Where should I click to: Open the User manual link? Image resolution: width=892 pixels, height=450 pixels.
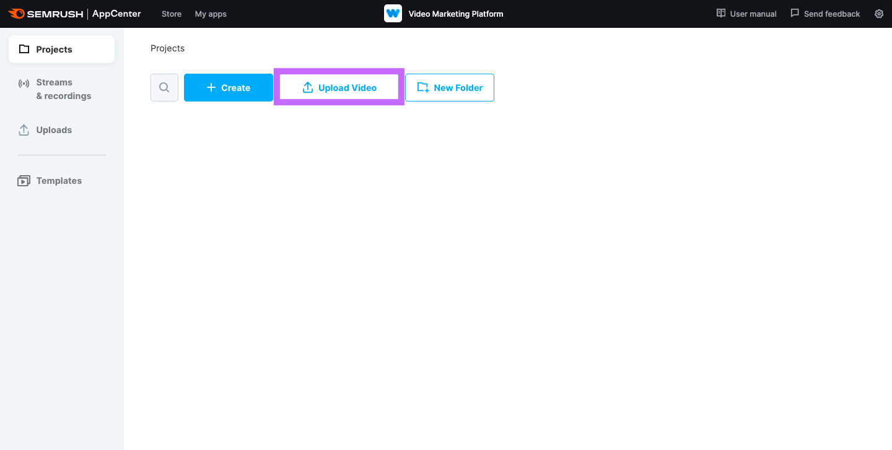point(746,14)
